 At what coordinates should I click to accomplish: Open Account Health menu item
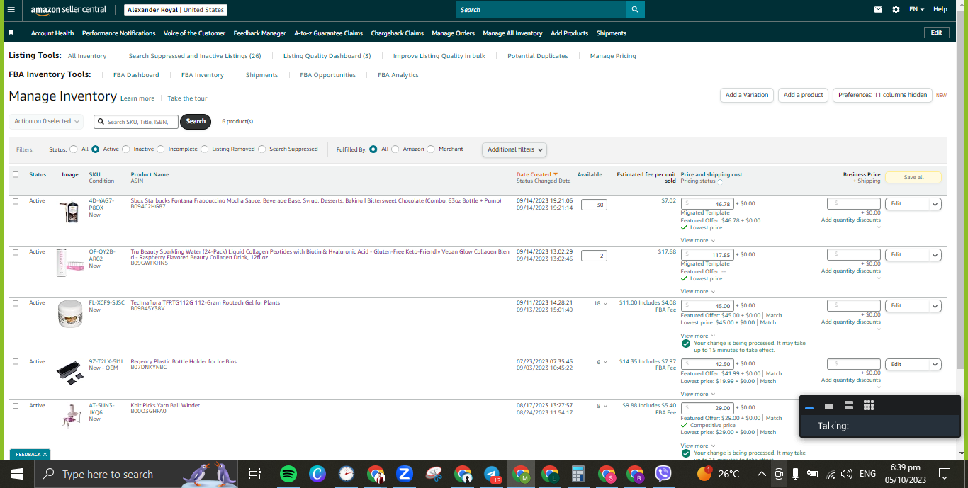click(52, 33)
